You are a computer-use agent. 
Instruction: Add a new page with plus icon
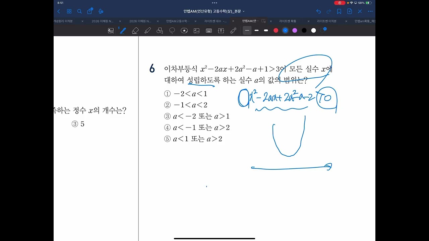pos(350,11)
